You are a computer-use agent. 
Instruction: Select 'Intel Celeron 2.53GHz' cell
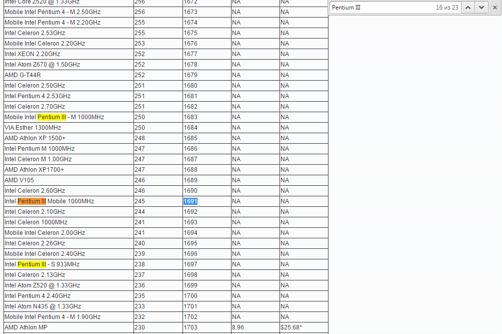(x=68, y=33)
